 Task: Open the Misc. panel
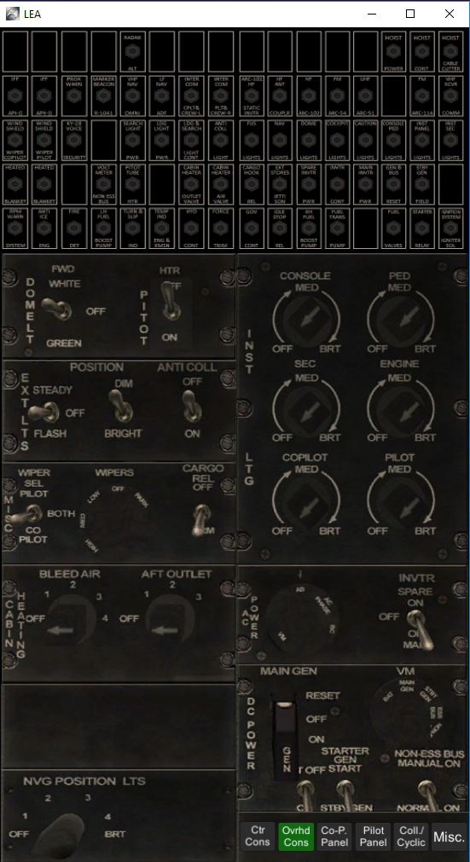pyautogui.click(x=450, y=836)
